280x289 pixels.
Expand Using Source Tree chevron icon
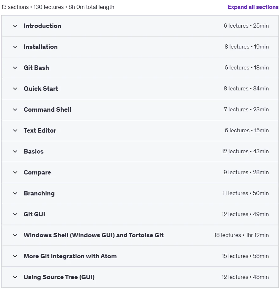coord(15,277)
